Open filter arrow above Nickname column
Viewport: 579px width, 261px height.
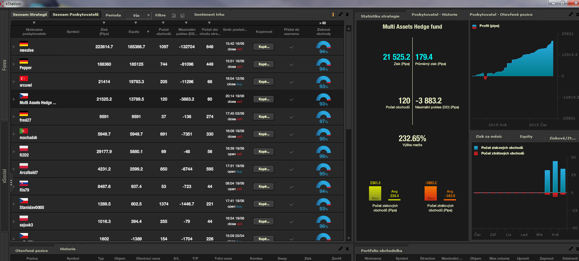(34, 23)
